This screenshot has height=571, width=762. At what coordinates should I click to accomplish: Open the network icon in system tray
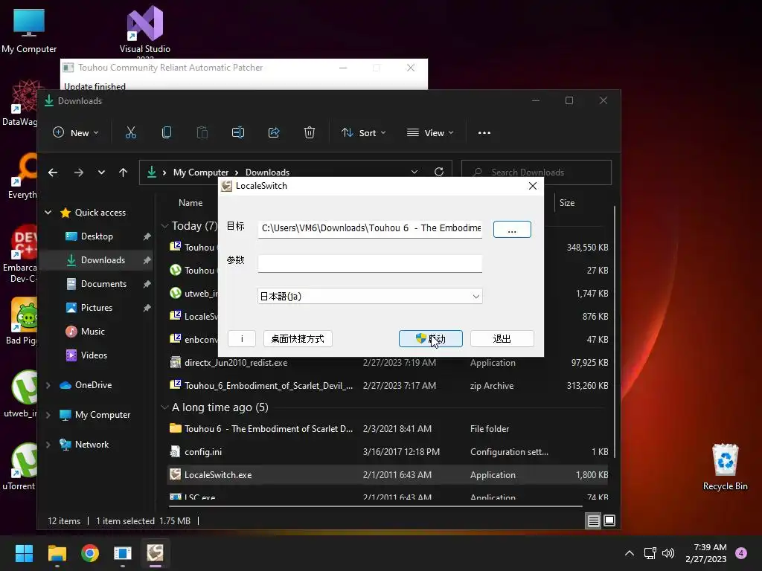click(x=650, y=553)
